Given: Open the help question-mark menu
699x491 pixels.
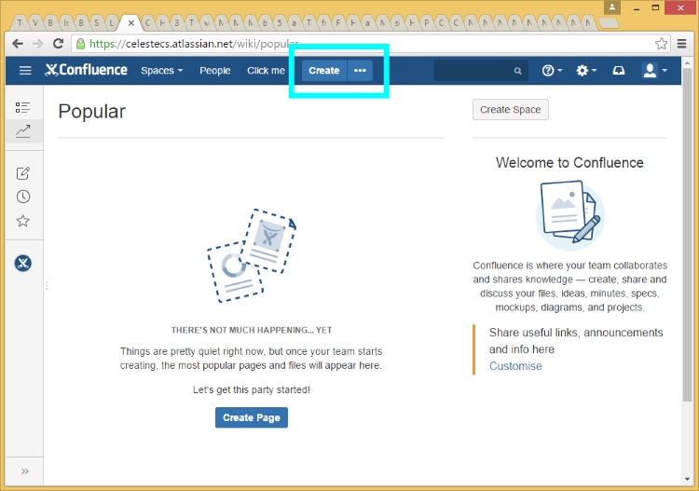Looking at the screenshot, I should click(552, 71).
